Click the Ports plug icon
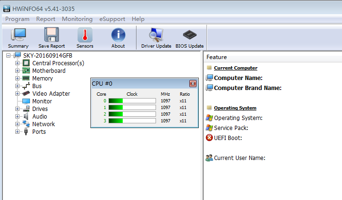 coord(26,131)
